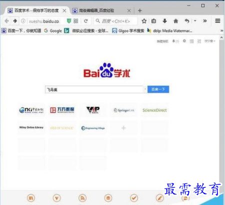Click the checkmark icon in bottom bar
Image resolution: width=225 pixels, height=205 pixels.
pos(134,198)
